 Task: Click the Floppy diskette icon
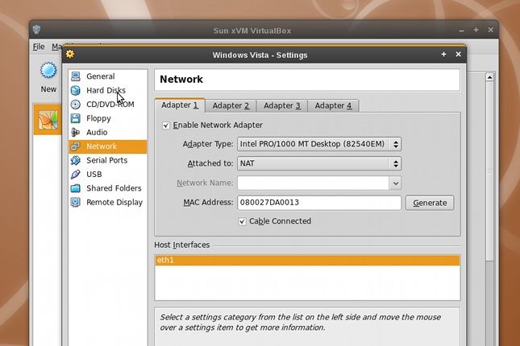coord(76,118)
